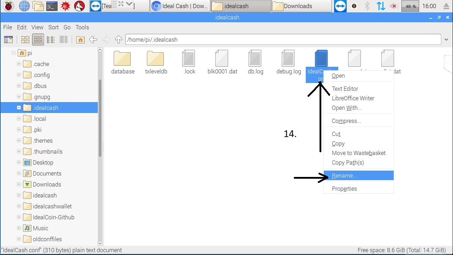
Task: Choose Open With... in the context menu
Action: pyautogui.click(x=359, y=108)
